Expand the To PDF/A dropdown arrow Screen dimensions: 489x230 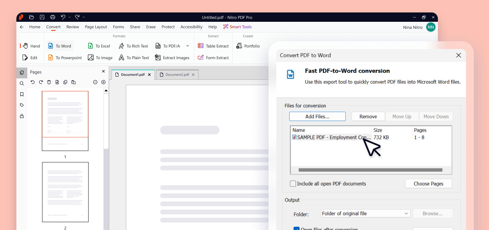coord(188,46)
